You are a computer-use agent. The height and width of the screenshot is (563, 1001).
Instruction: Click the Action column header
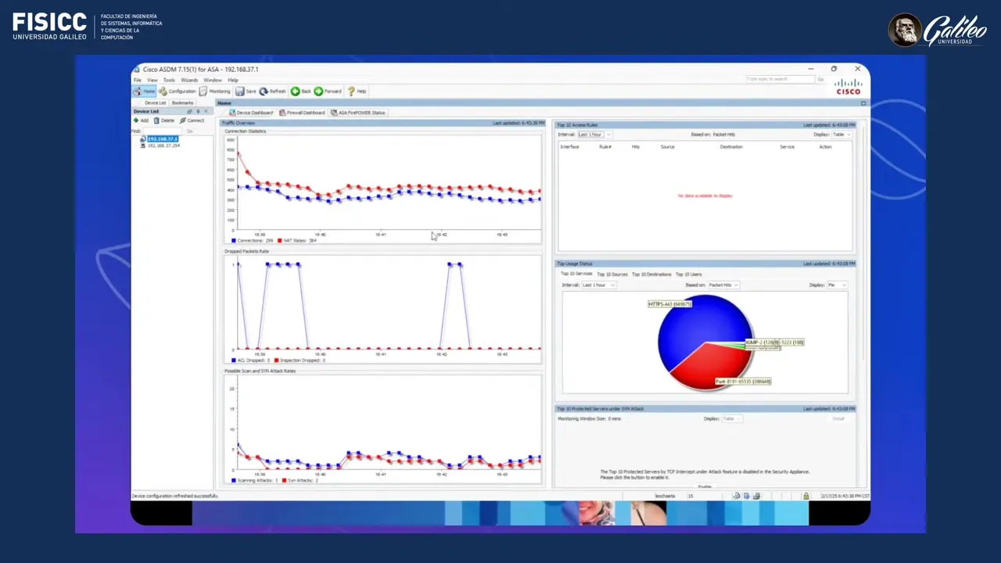coord(825,147)
